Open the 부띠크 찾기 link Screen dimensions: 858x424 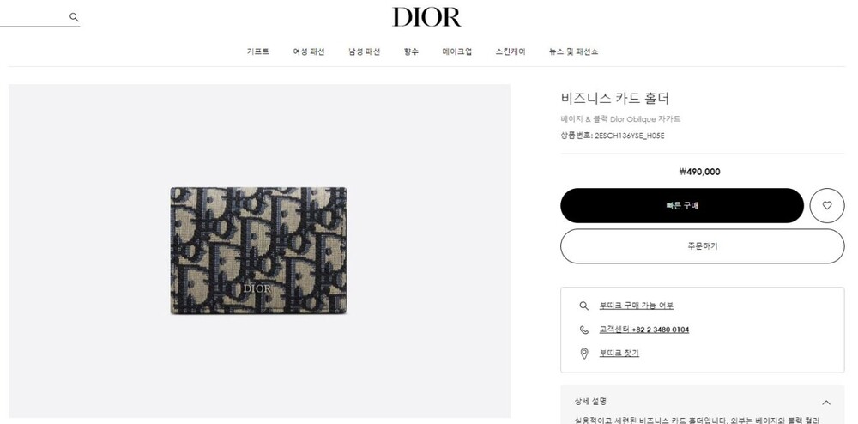click(619, 354)
